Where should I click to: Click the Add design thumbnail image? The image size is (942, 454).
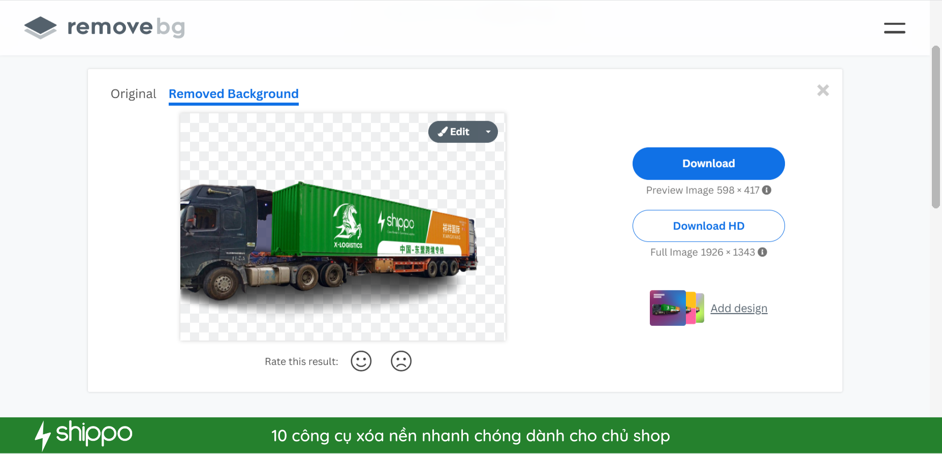tap(677, 308)
